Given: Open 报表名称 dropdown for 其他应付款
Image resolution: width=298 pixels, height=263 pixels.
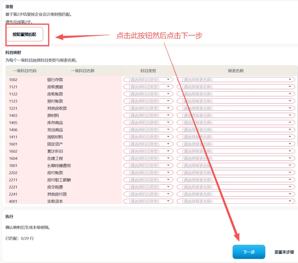Looking at the screenshot, I should point(236,194).
